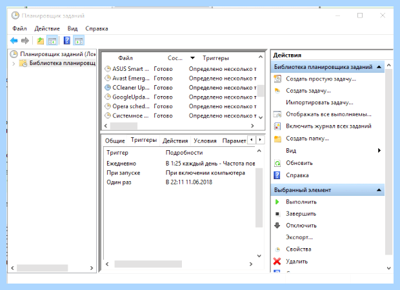Expand the Библиотека планировщика tree node
Image resolution: width=400 pixels, height=290 pixels.
pyautogui.click(x=14, y=63)
